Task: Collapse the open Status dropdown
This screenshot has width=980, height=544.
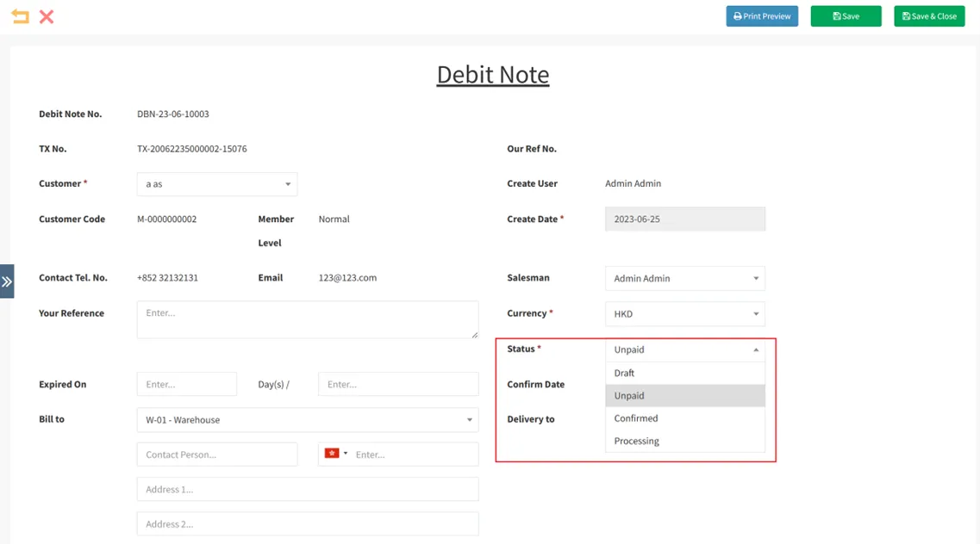Action: (756, 349)
